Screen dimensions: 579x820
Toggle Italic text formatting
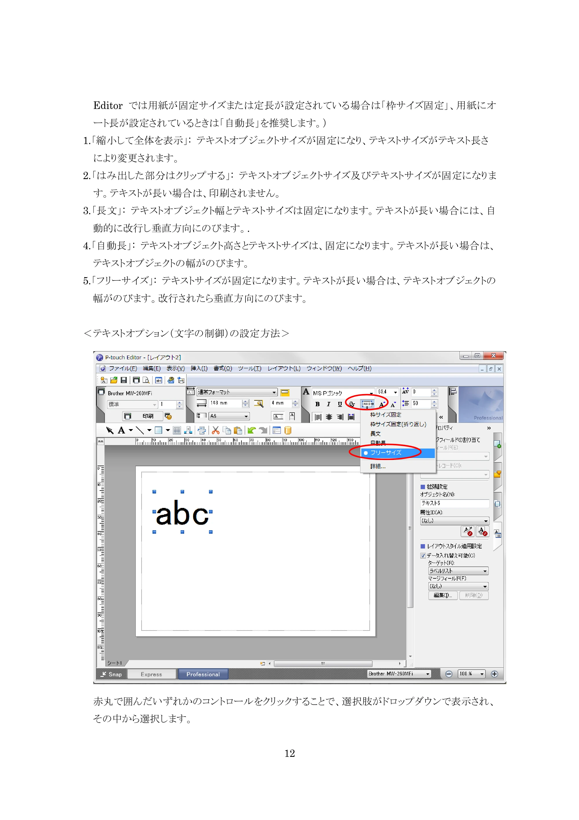click(328, 404)
